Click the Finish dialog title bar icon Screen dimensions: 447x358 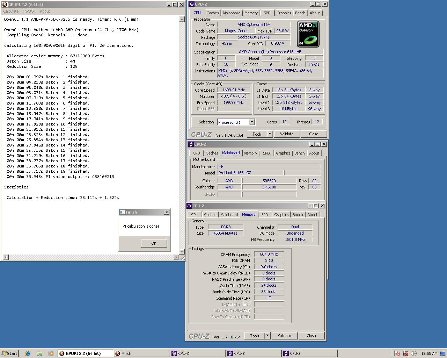click(122, 212)
